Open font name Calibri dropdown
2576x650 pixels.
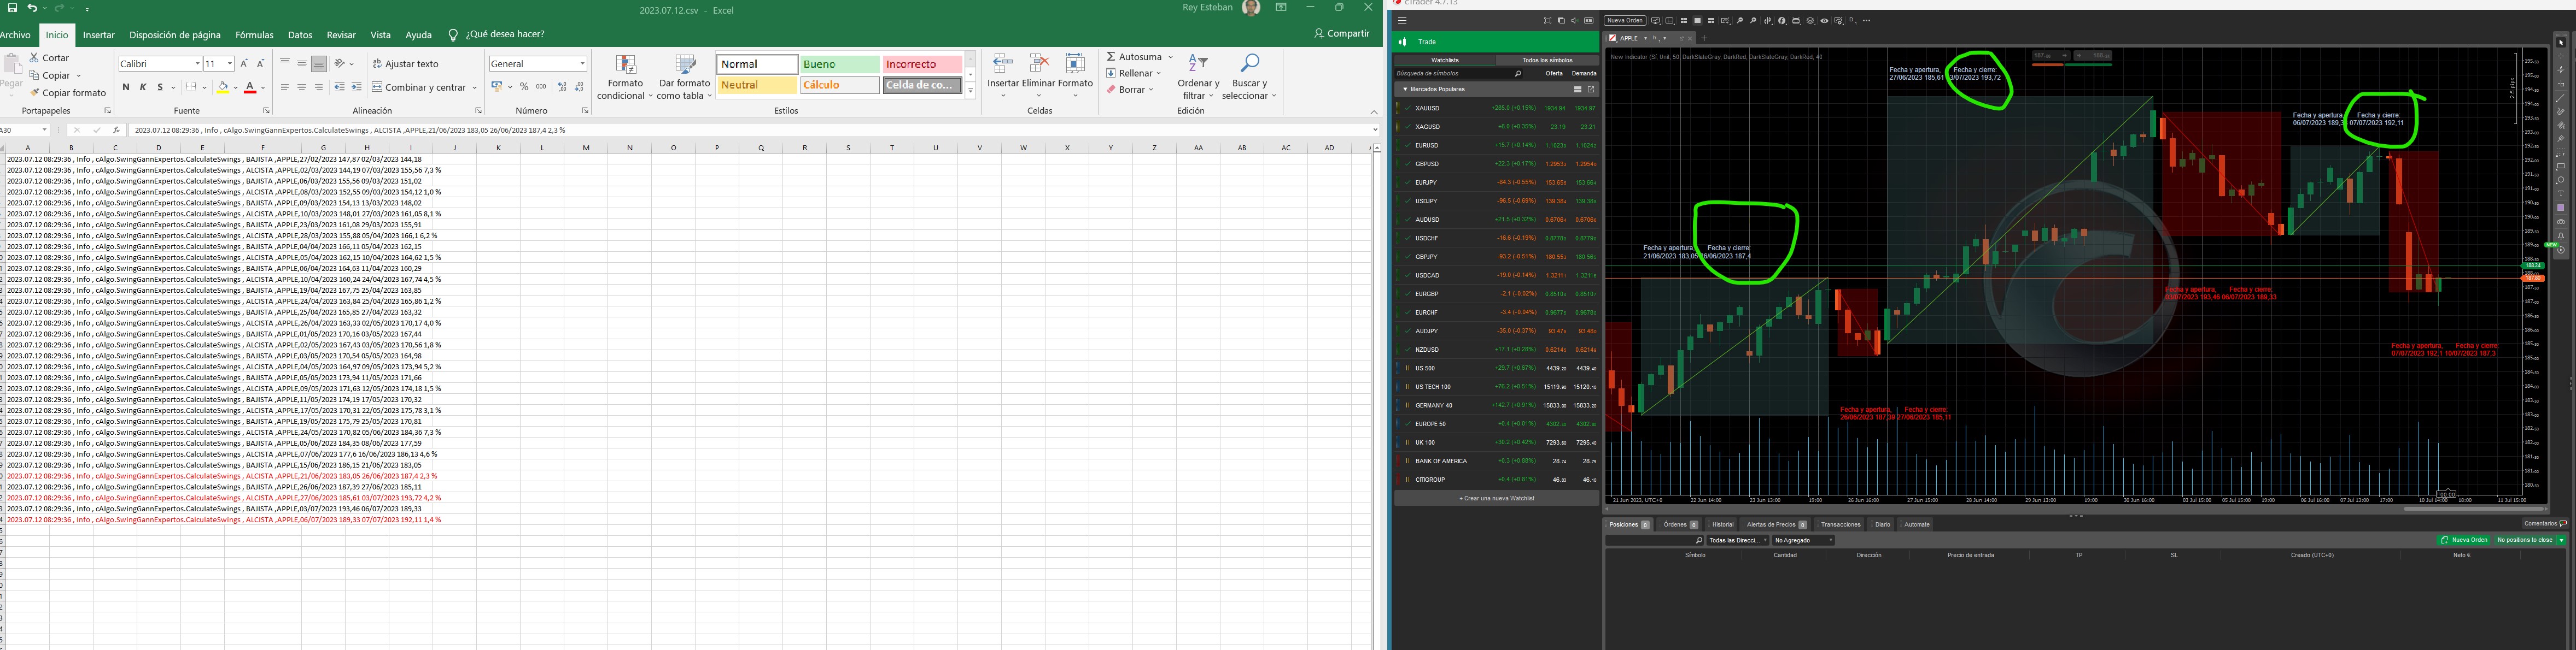pyautogui.click(x=196, y=64)
